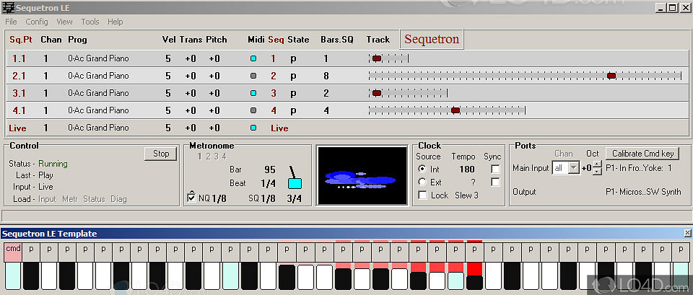This screenshot has height=295, width=693.
Task: Click the red track marker in row 2.1
Action: pos(611,76)
